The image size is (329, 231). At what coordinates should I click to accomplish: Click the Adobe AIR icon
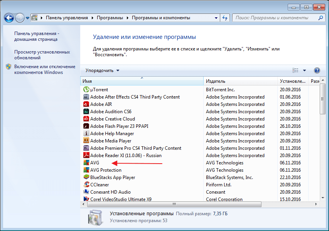[86, 104]
